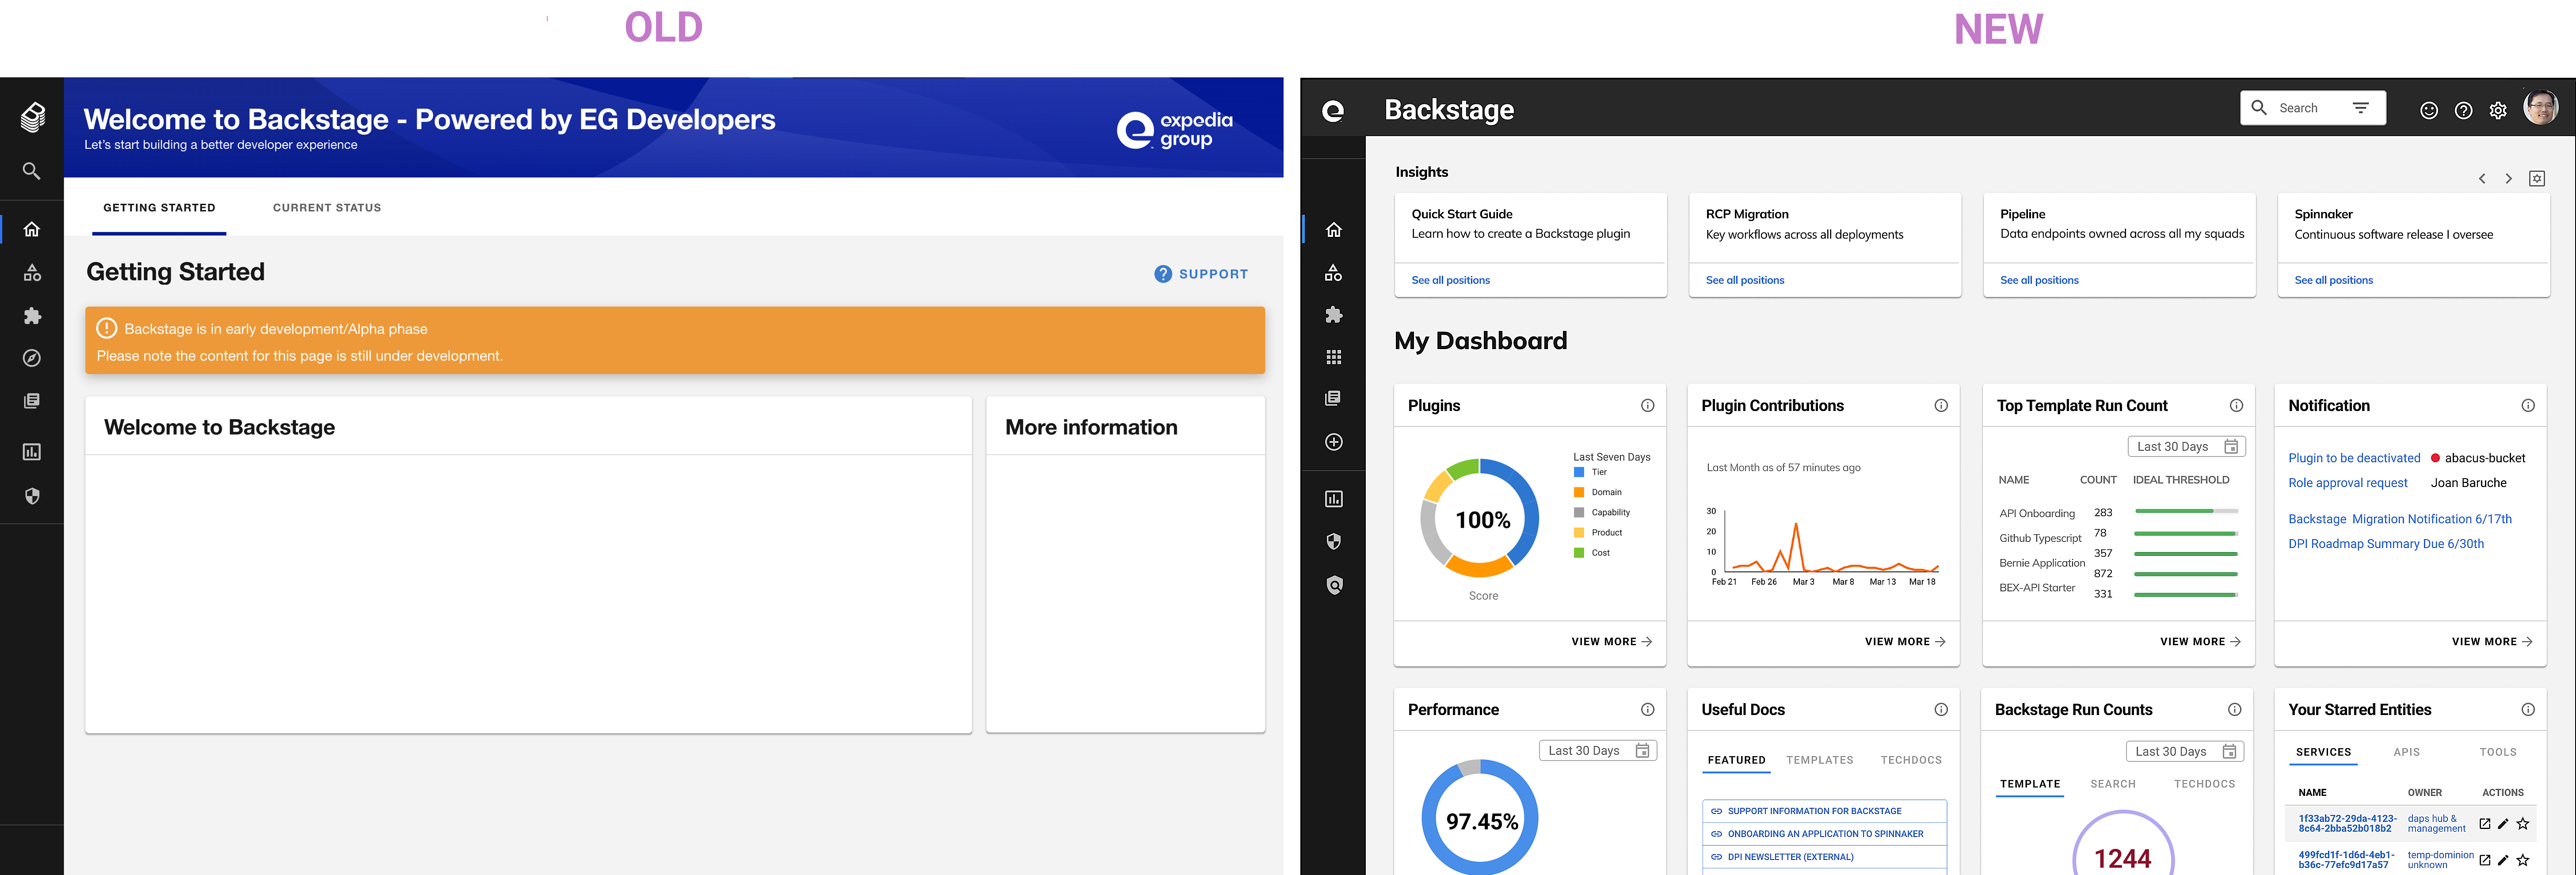Switch to the CURRENT STATUS tab
Screen dimensions: 2576x875
click(x=327, y=208)
